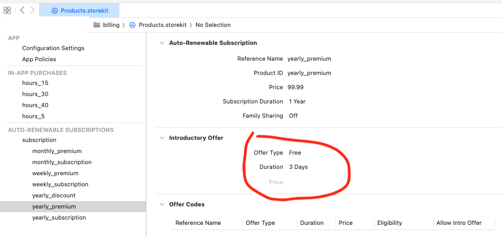Collapse the Offer Codes section

pos(162,205)
